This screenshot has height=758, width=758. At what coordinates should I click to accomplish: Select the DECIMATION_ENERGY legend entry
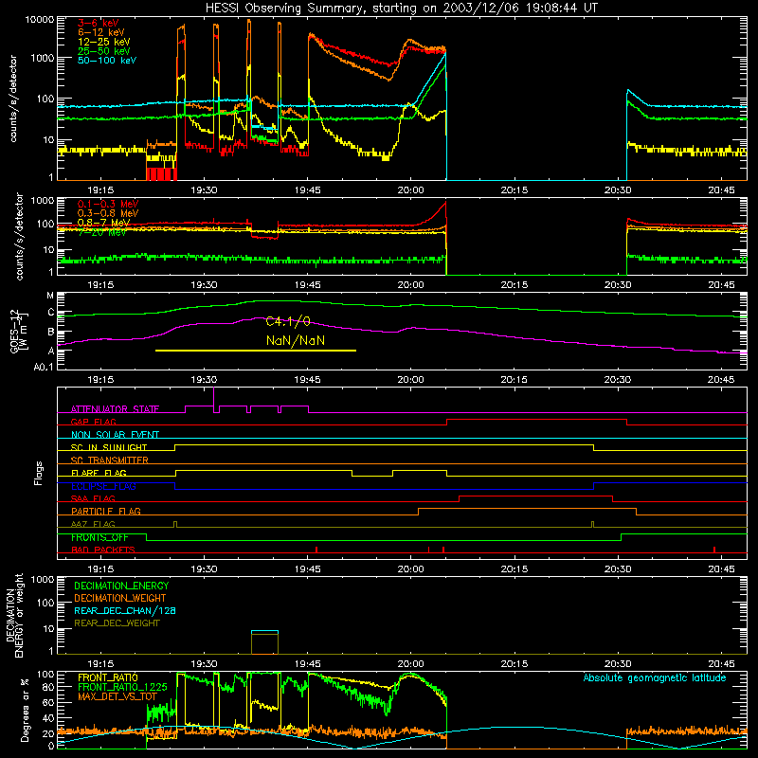121,586
